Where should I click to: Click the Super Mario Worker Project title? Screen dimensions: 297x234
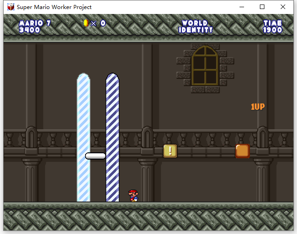point(54,7)
